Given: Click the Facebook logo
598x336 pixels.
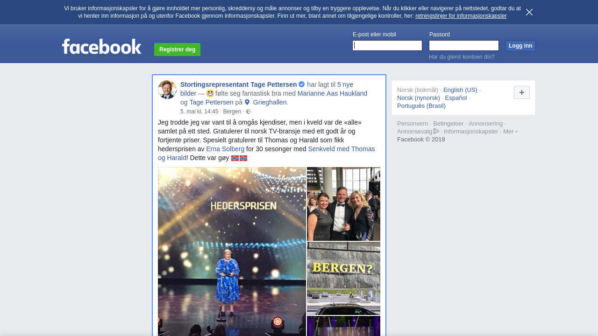Looking at the screenshot, I should pos(101,47).
